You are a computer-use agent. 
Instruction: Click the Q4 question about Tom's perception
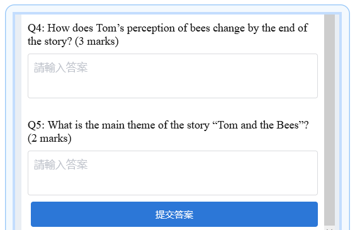[x=167, y=35]
